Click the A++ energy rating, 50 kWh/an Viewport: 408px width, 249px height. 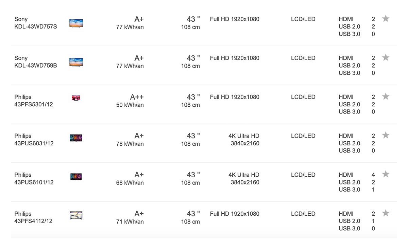pyautogui.click(x=130, y=101)
